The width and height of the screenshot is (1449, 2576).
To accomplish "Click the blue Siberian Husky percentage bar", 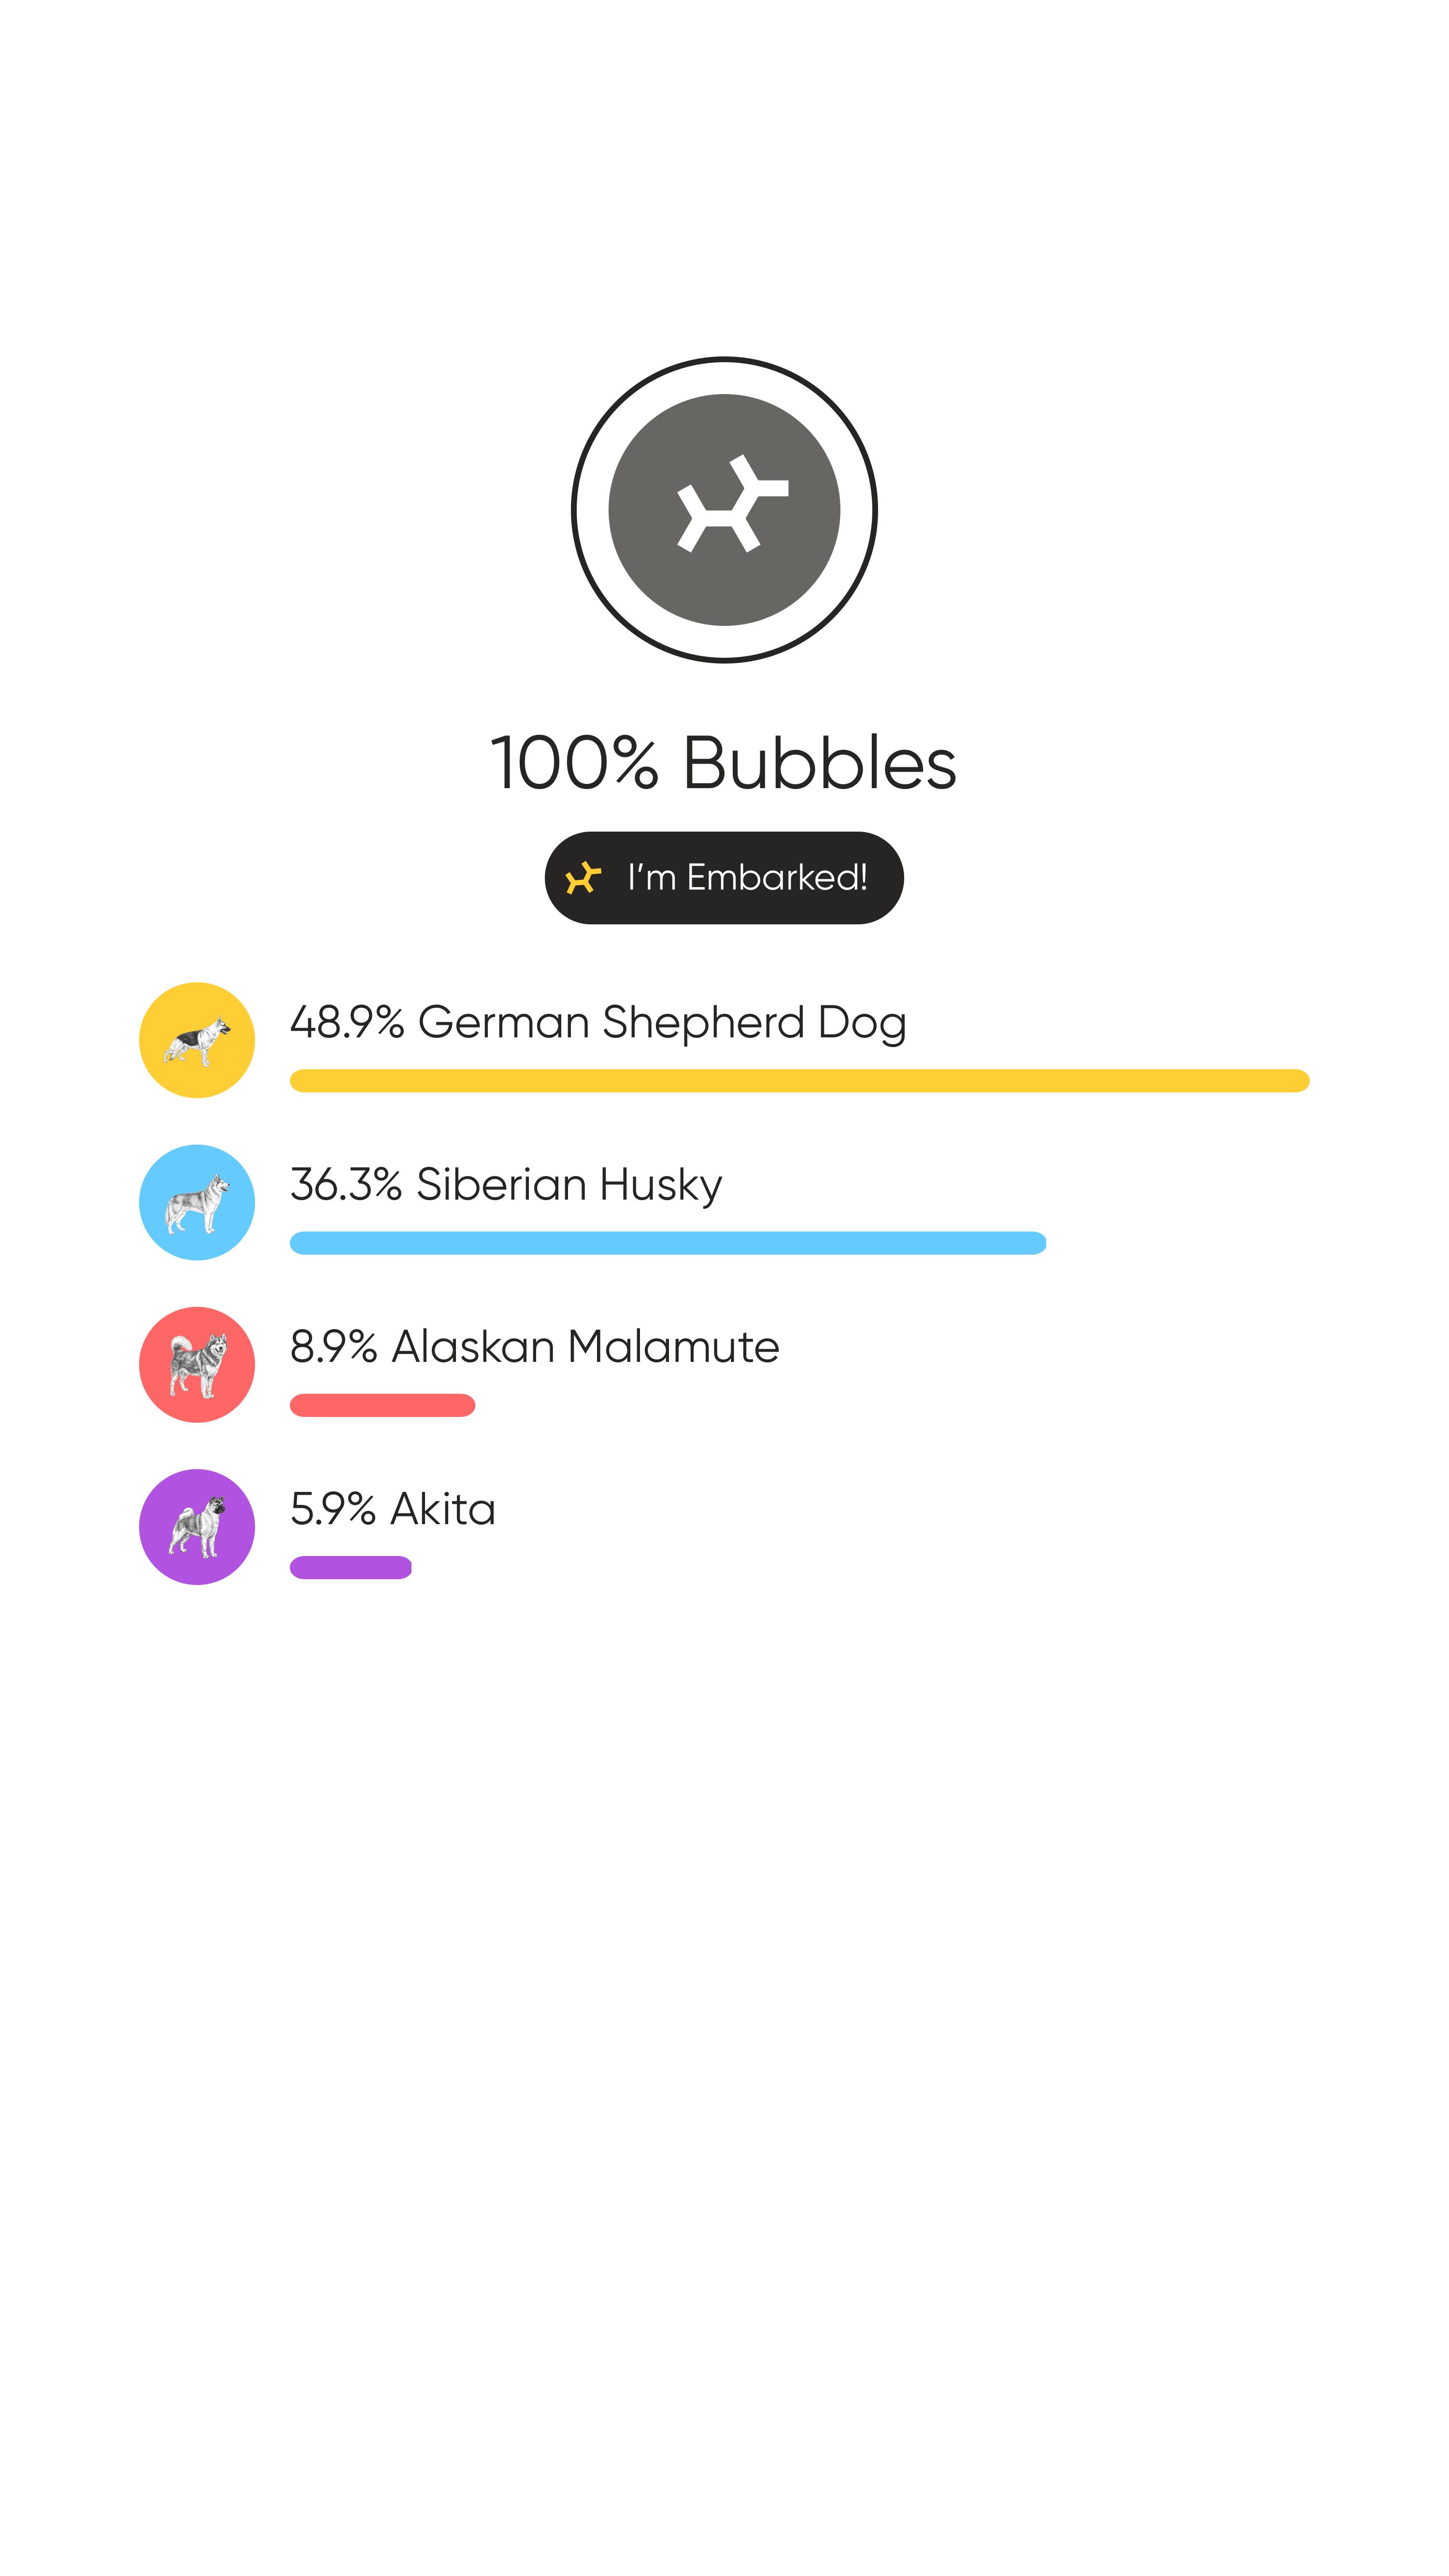I will [x=667, y=1243].
